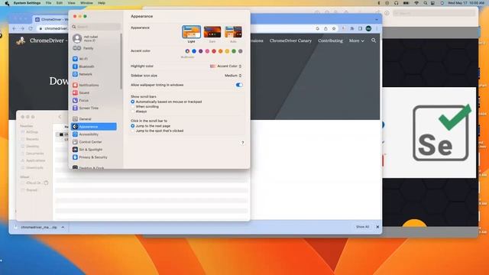Image resolution: width=489 pixels, height=275 pixels.
Task: Open the Chrome profile avatar
Action: tap(368, 28)
